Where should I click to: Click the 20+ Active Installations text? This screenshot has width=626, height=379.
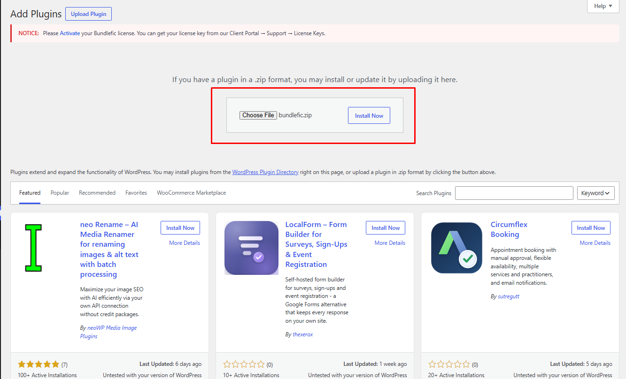(456, 375)
